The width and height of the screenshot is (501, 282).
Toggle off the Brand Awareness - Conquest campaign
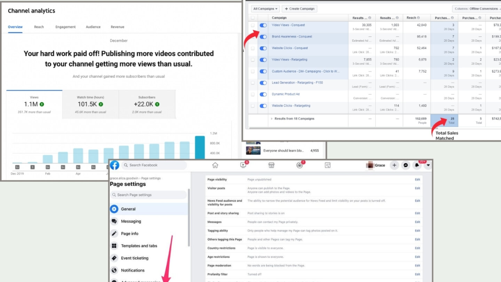coord(263,37)
